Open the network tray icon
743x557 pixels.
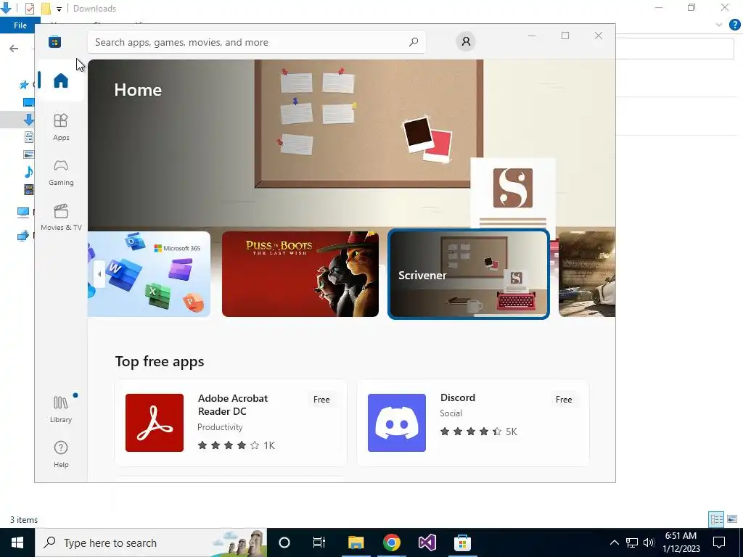pyautogui.click(x=632, y=542)
